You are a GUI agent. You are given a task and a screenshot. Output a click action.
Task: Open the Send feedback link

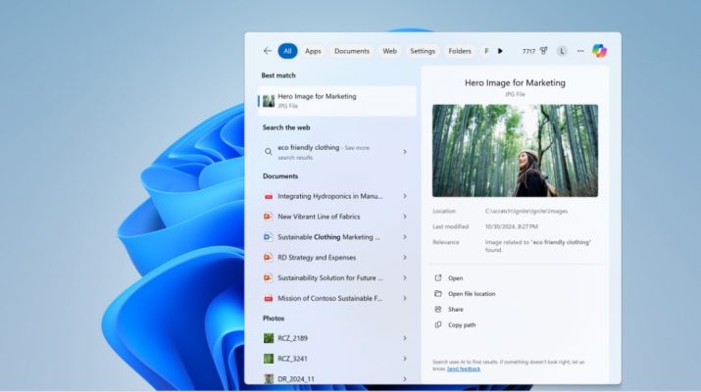[464, 369]
